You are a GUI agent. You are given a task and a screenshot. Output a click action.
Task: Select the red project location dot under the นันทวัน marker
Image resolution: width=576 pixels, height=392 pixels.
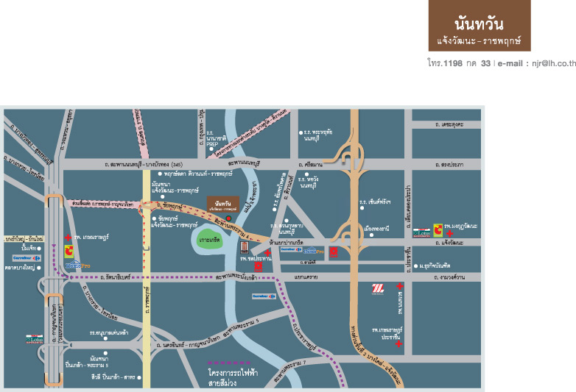pyautogui.click(x=229, y=218)
